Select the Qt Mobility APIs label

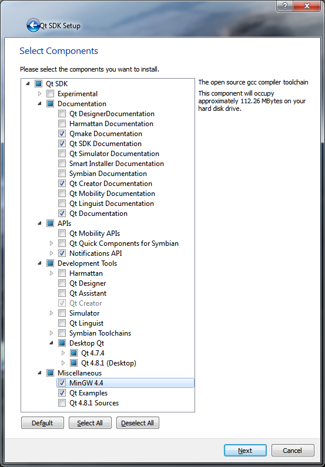(95, 233)
